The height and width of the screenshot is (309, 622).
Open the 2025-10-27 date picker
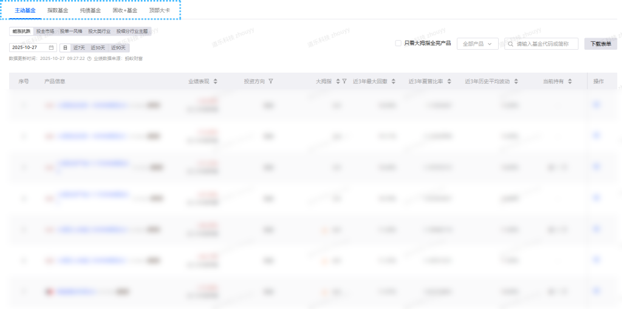(29, 47)
